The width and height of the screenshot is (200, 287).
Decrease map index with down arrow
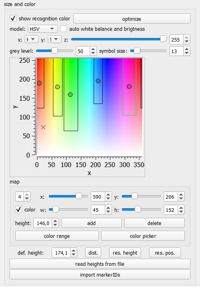[x=27, y=199]
